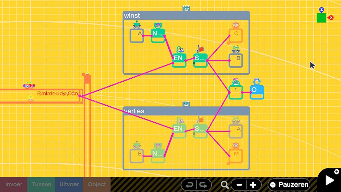Select the A button nodon in winst

pos(137,35)
